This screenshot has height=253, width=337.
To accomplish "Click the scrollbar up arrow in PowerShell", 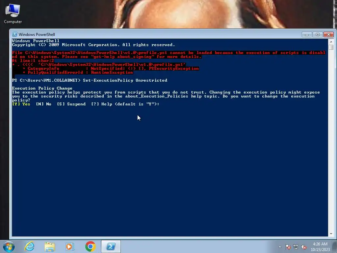I will coord(331,42).
